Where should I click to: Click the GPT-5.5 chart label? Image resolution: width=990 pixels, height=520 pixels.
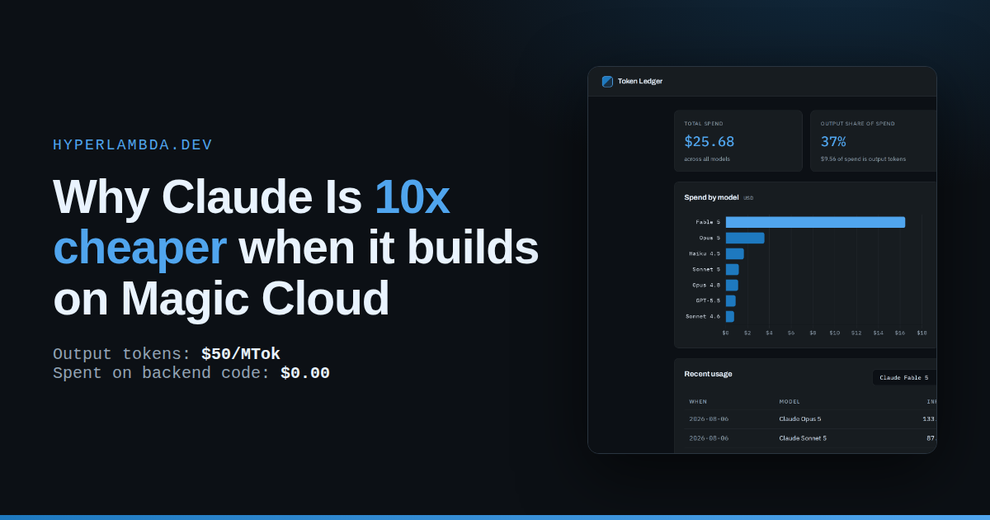tap(707, 300)
